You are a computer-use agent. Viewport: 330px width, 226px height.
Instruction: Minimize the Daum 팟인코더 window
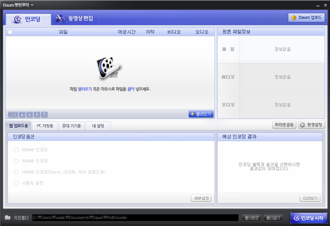coord(318,6)
